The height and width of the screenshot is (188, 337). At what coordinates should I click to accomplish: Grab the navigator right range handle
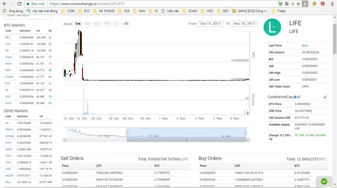(245, 133)
